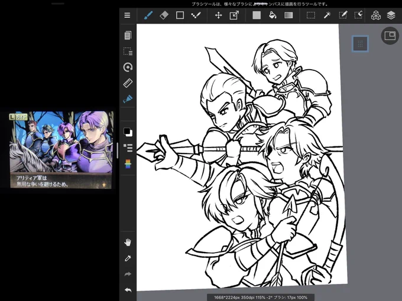This screenshot has height=301, width=402.
Task: Select the Selection Eraser tool
Action: point(358,15)
